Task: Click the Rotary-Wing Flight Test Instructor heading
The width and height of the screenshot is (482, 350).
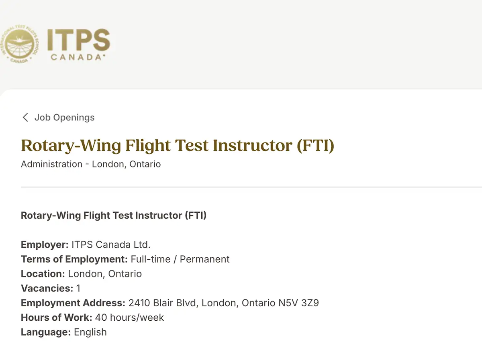Action: coord(177,145)
